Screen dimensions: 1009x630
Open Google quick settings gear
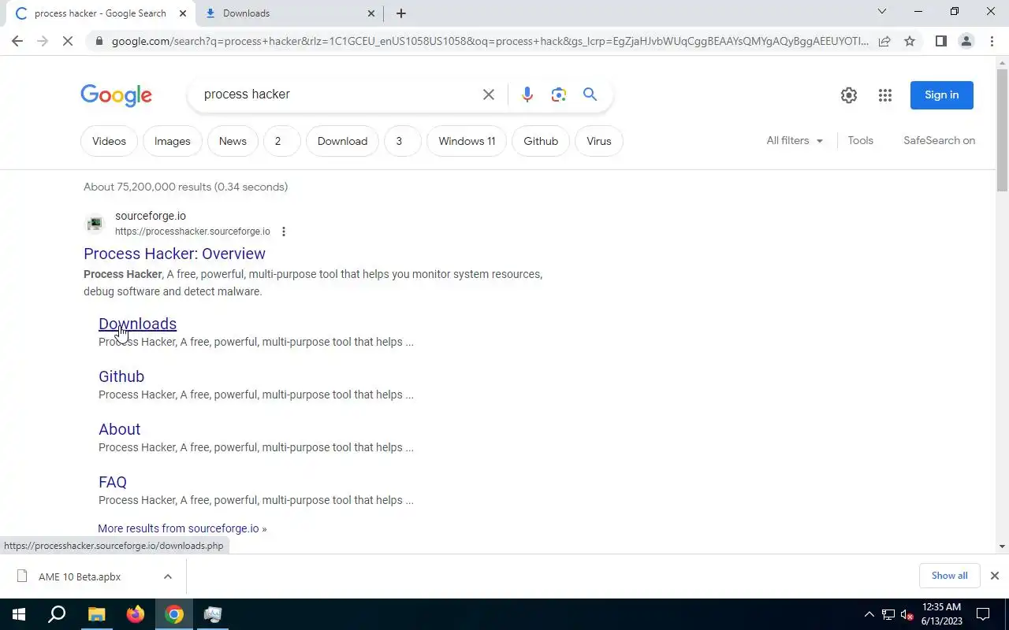[x=848, y=95]
